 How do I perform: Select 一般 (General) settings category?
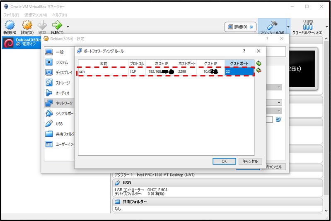tap(59, 52)
